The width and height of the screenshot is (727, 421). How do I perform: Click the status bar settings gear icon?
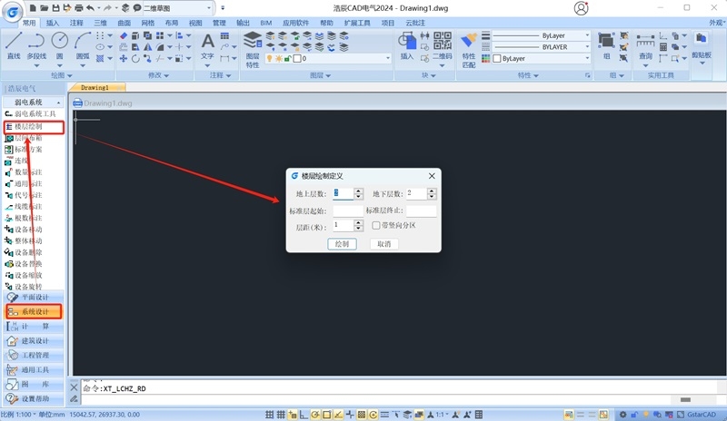[x=622, y=415]
